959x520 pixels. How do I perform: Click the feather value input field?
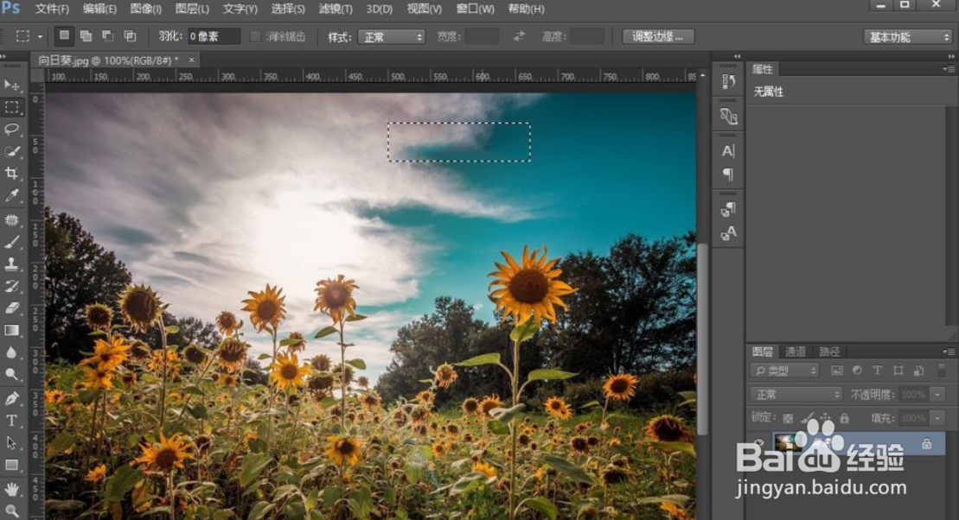click(214, 36)
